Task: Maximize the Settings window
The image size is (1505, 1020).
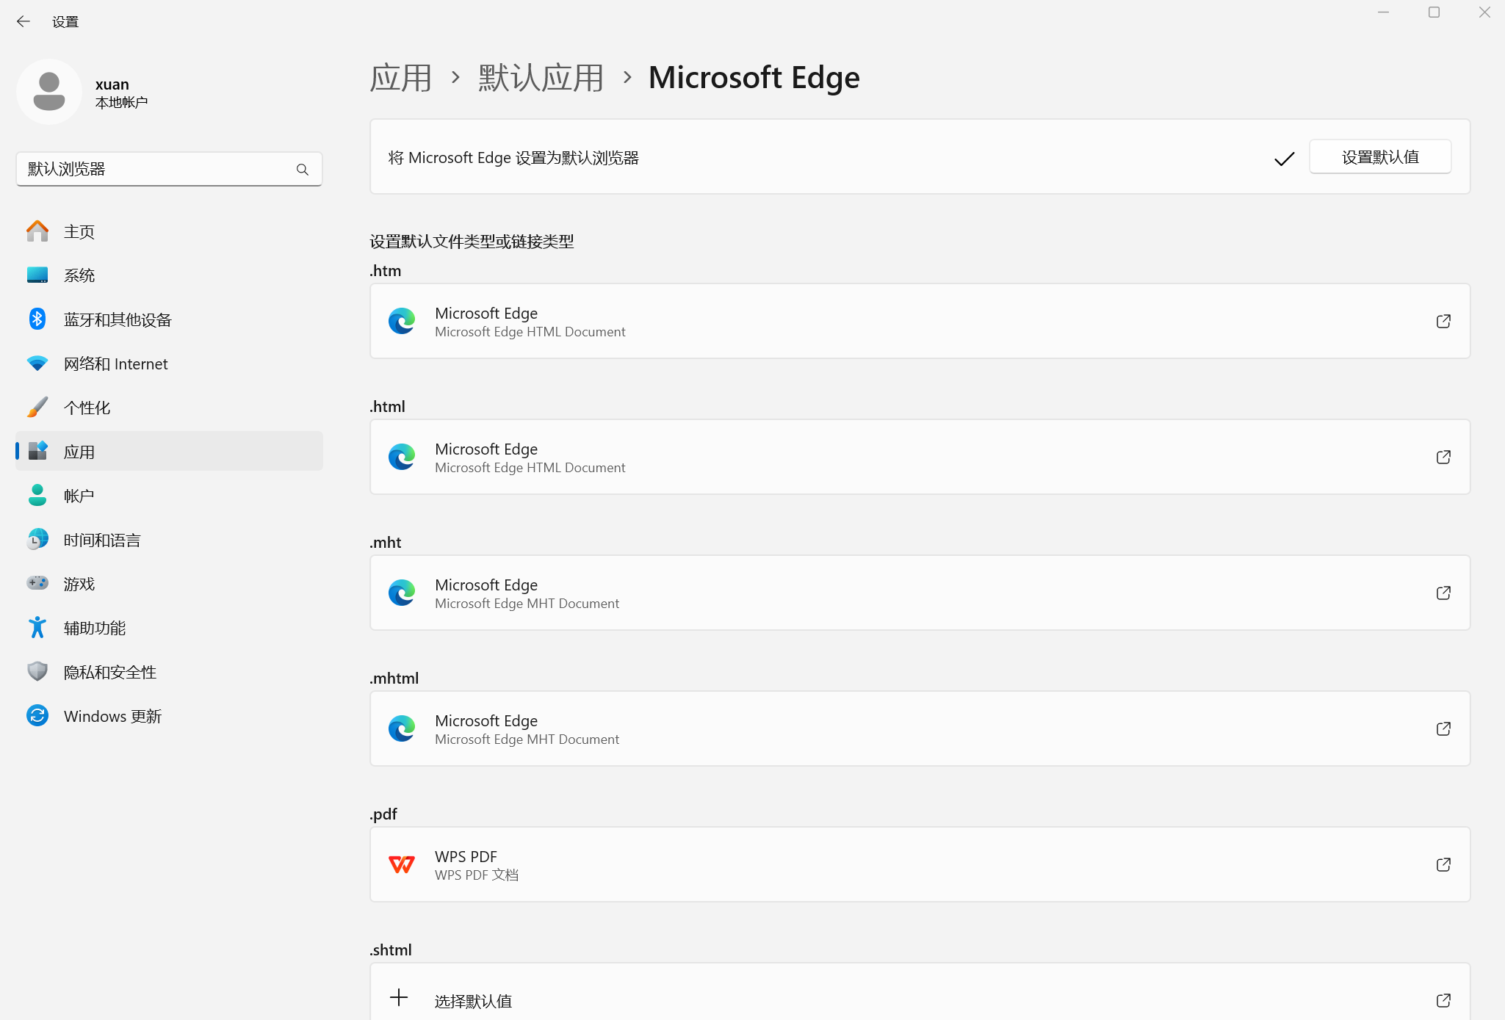Action: (1434, 12)
